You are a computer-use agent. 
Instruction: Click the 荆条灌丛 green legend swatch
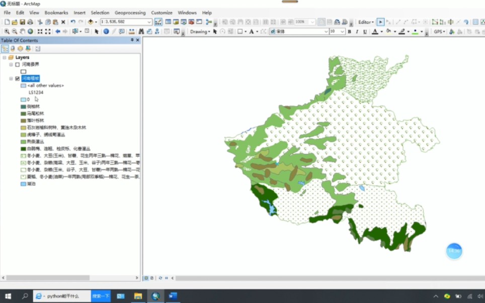pyautogui.click(x=23, y=142)
